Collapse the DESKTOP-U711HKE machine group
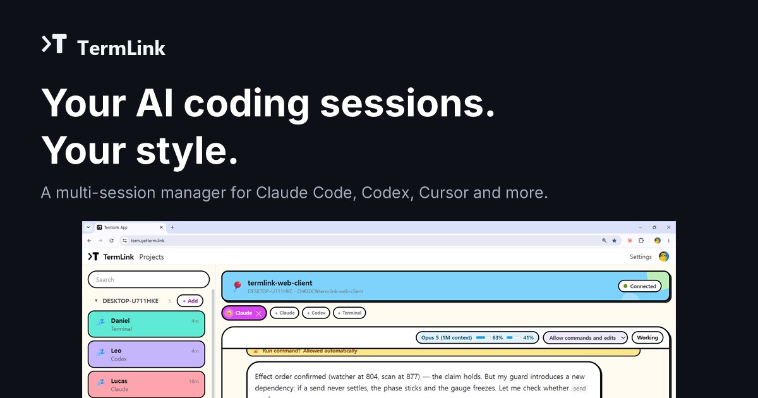Screen dimensions: 758x398 (x=96, y=301)
